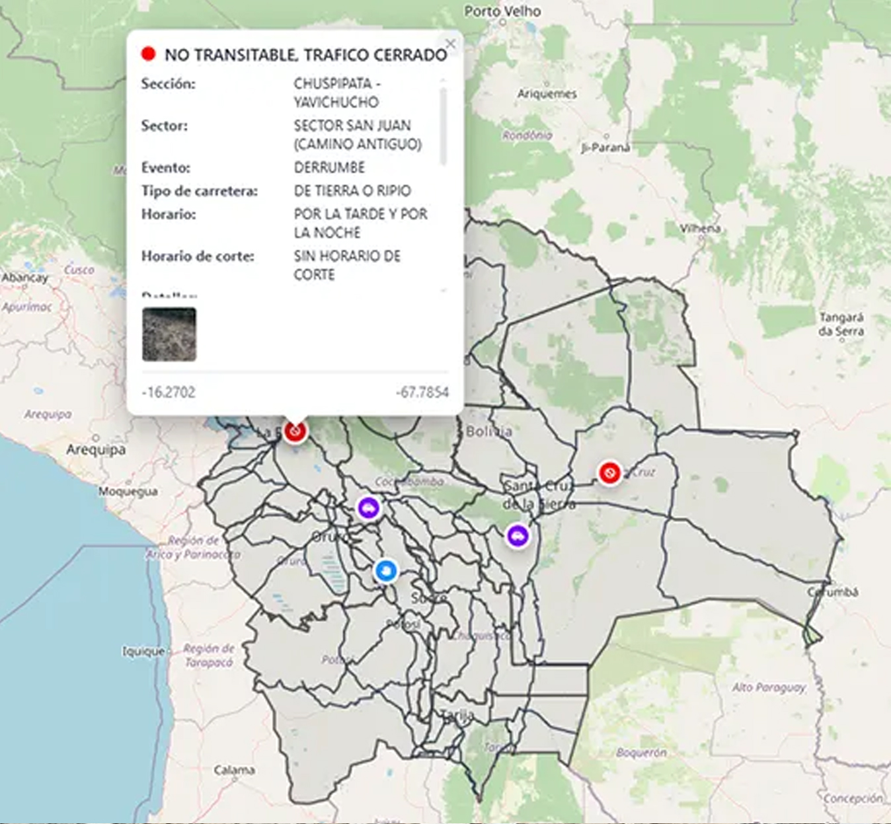Click the latitude value -16.2702
Viewport: 891px width, 824px height.
point(169,393)
